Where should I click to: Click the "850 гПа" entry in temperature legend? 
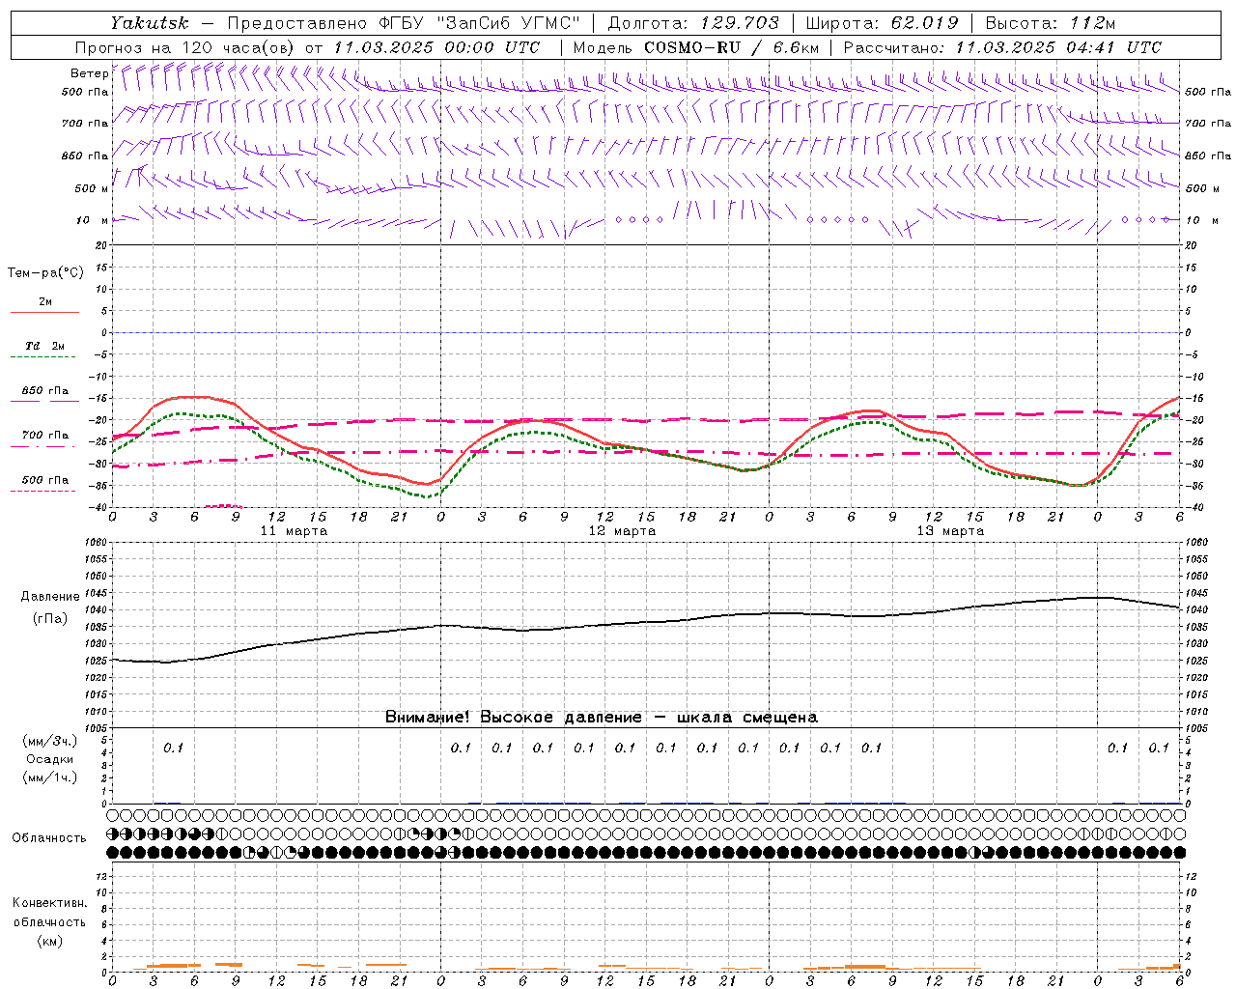(44, 391)
